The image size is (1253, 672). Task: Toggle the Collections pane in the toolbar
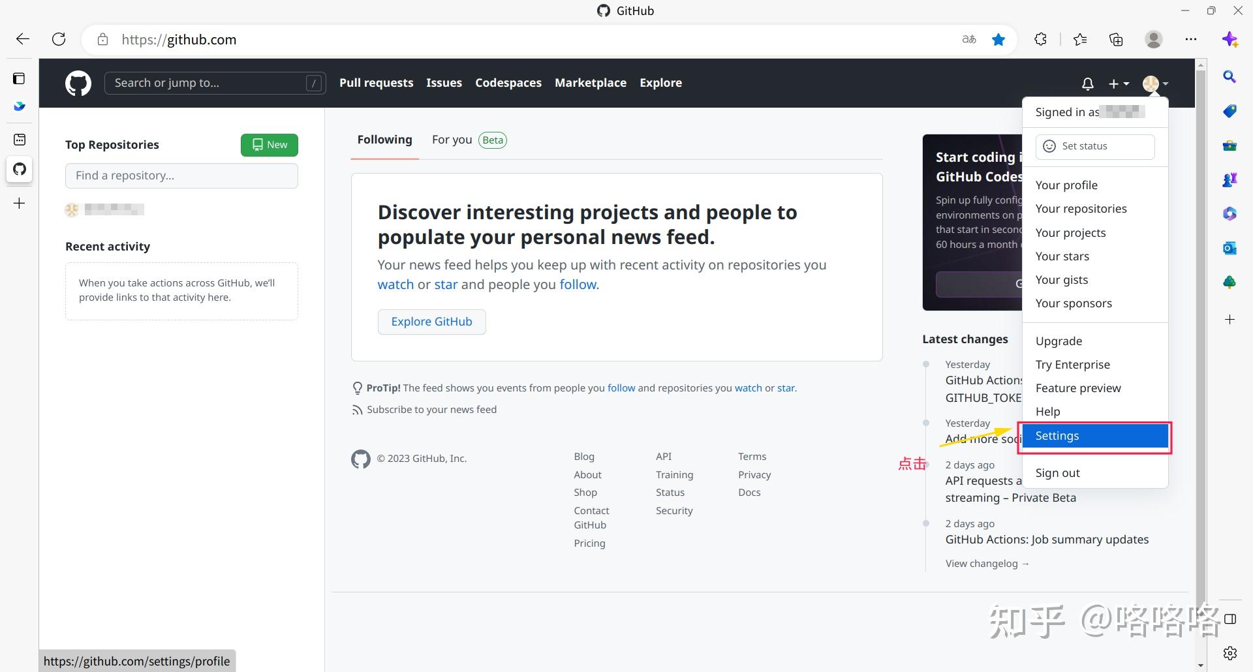(1116, 39)
